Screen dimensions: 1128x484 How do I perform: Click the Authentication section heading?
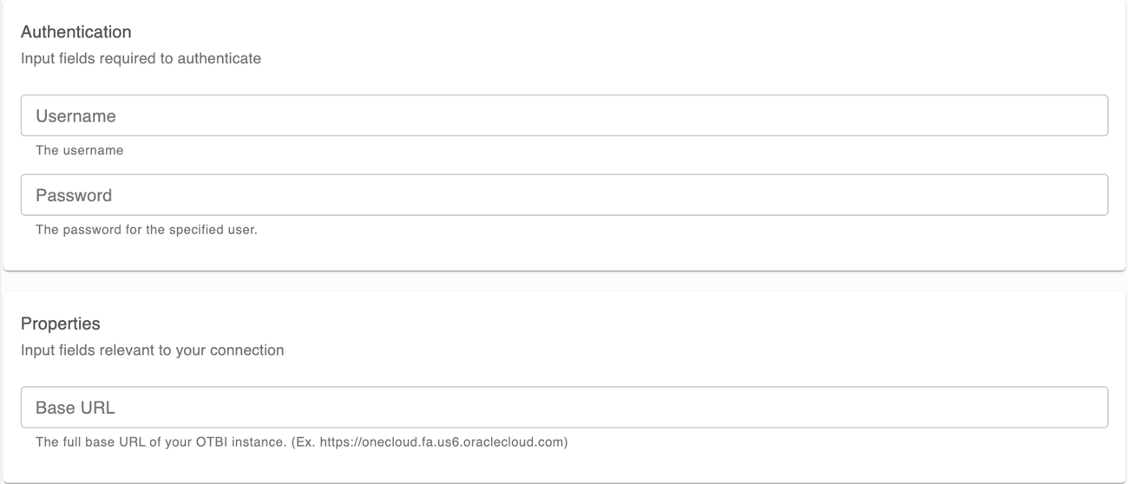(76, 32)
